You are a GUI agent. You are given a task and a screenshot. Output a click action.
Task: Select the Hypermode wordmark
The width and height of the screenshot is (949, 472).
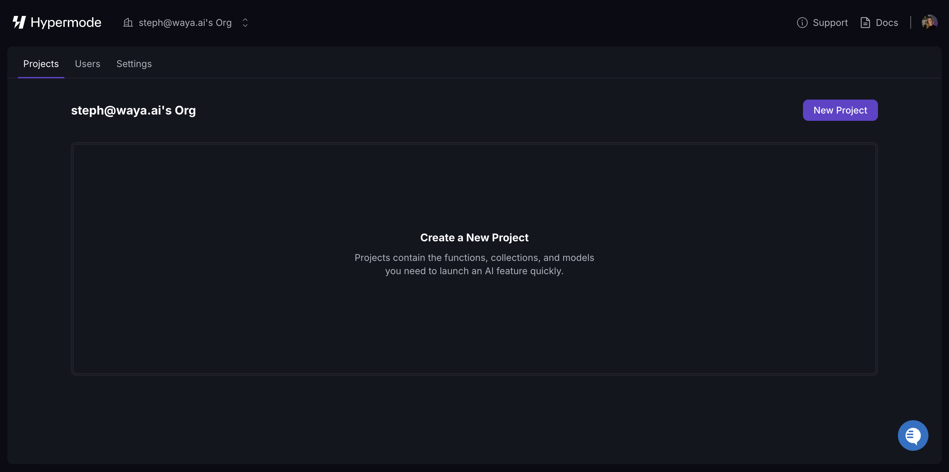click(x=66, y=22)
